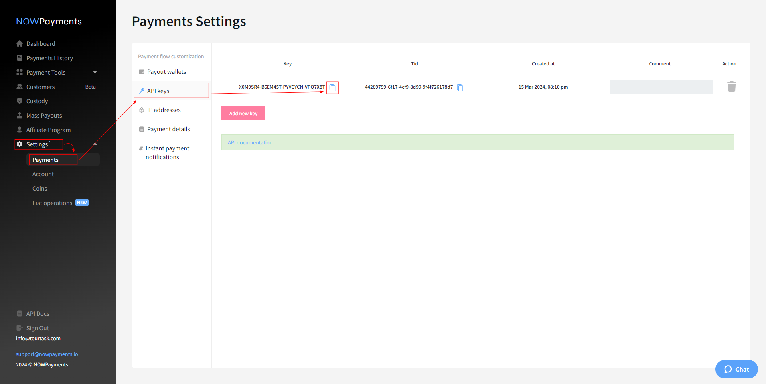Click the Sign Out icon
The width and height of the screenshot is (766, 384).
click(20, 328)
